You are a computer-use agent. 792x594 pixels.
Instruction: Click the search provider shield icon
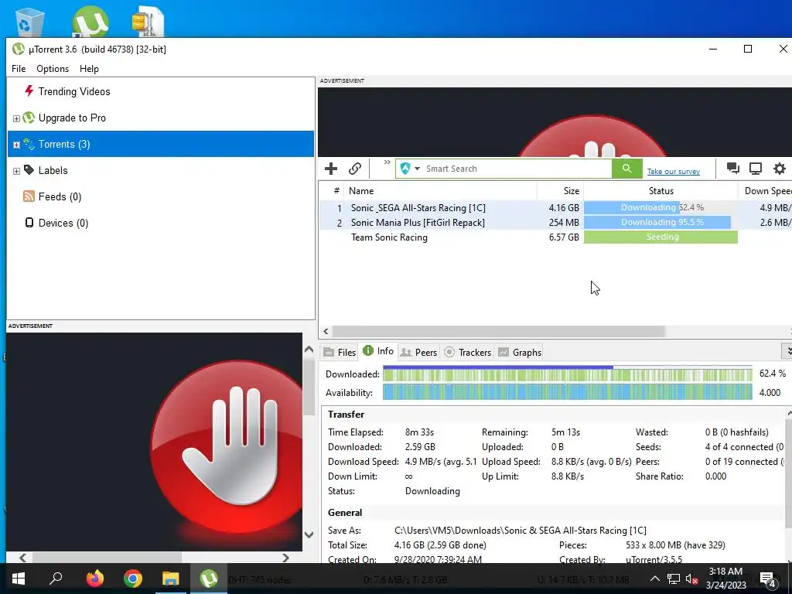(405, 168)
